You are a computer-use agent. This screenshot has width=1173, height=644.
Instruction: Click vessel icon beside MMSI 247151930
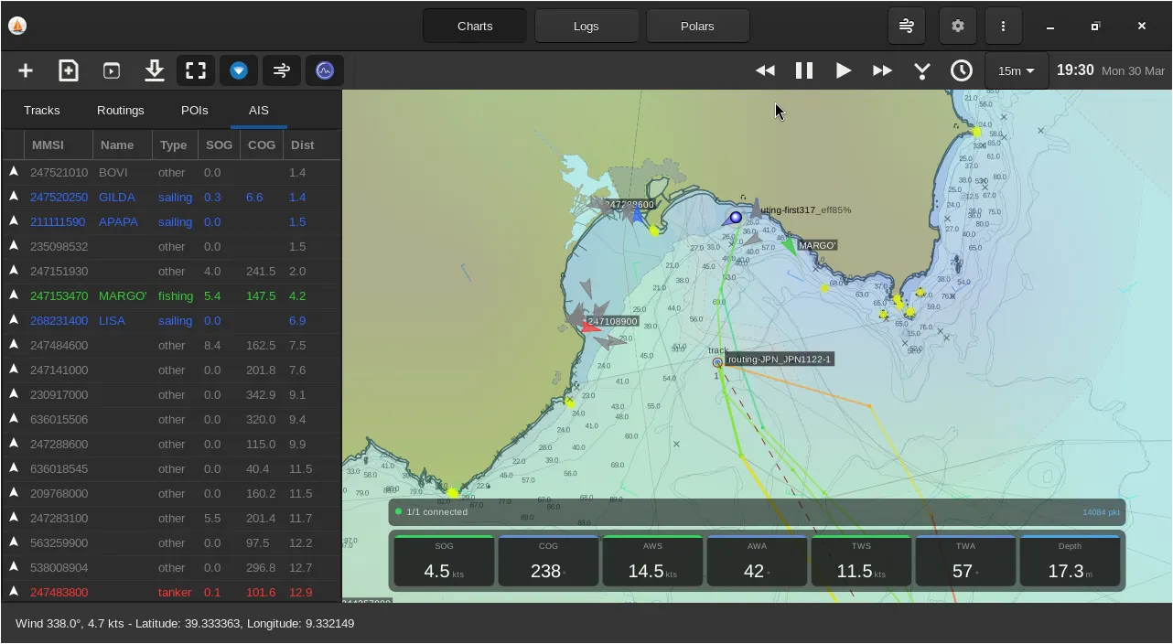(14, 271)
